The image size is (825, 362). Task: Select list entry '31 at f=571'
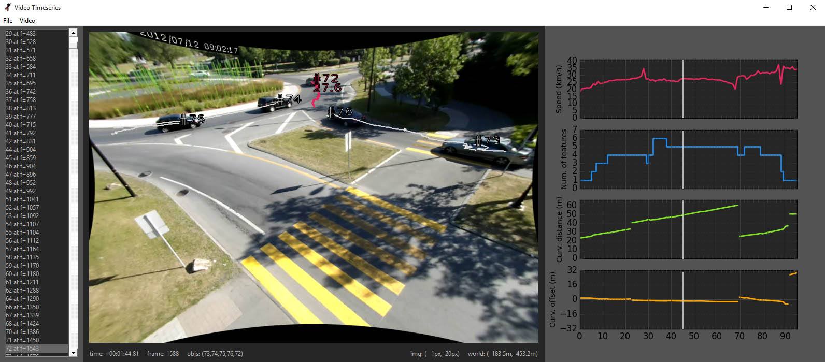coord(36,50)
